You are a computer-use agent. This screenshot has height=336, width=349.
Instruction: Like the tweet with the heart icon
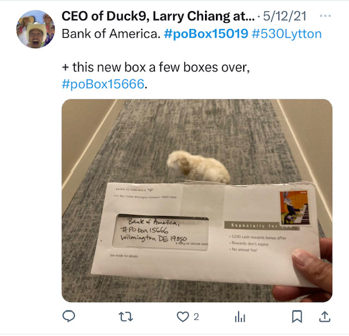pyautogui.click(x=183, y=316)
